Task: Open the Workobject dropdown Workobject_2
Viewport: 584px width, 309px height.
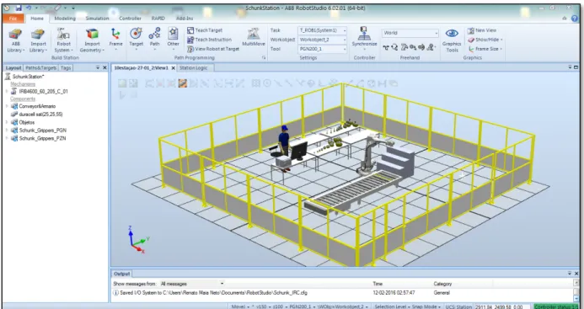Action: pyautogui.click(x=322, y=40)
